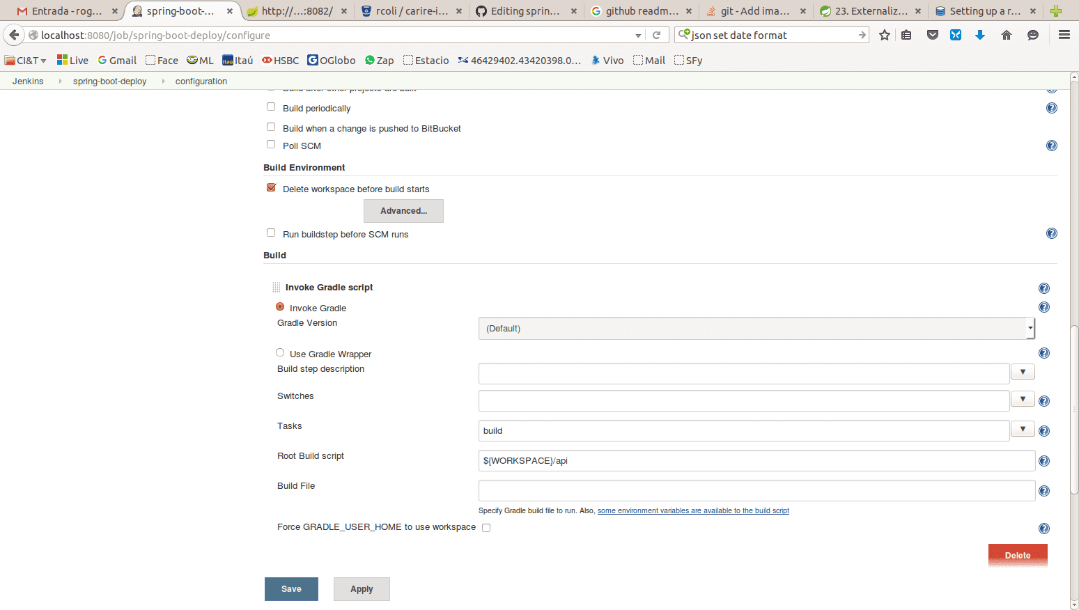Screen dimensions: 1079x610
Task: Click the Pocket save icon
Action: (x=933, y=35)
